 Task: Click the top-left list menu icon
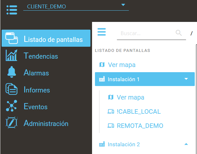[12, 9]
